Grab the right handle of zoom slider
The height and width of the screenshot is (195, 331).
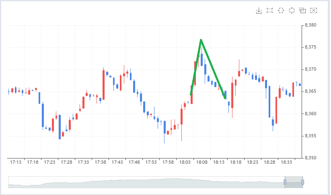pos(303,182)
